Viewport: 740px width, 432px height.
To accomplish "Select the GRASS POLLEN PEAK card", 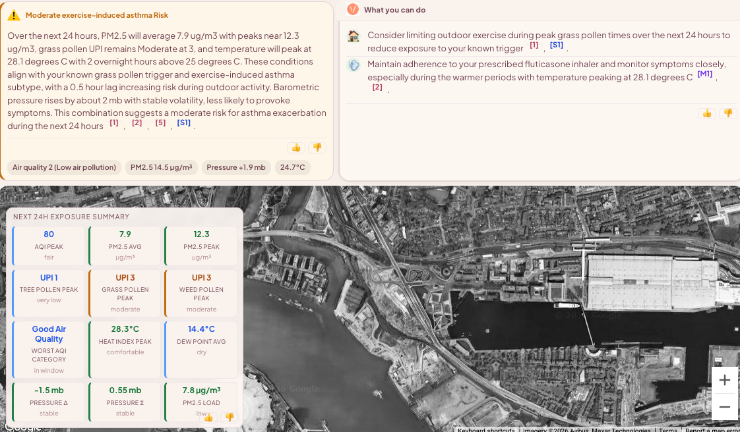I will 125,293.
